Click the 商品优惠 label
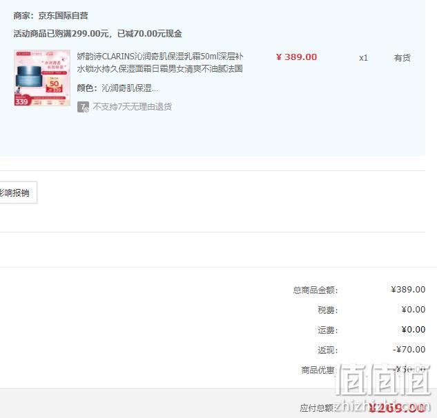The image size is (437, 418). (320, 370)
